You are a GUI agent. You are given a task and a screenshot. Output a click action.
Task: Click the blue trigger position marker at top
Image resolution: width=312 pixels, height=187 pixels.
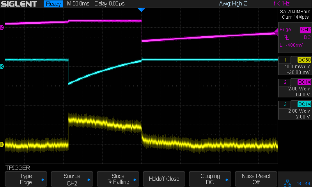click(142, 10)
